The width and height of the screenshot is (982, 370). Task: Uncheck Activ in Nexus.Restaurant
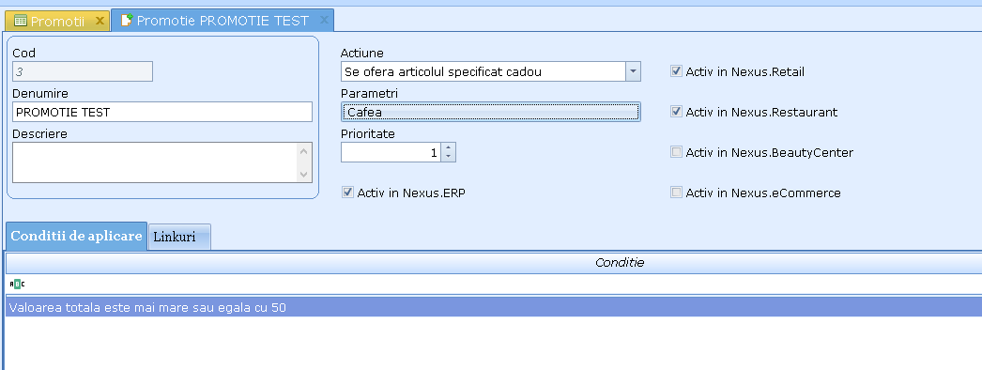(676, 112)
